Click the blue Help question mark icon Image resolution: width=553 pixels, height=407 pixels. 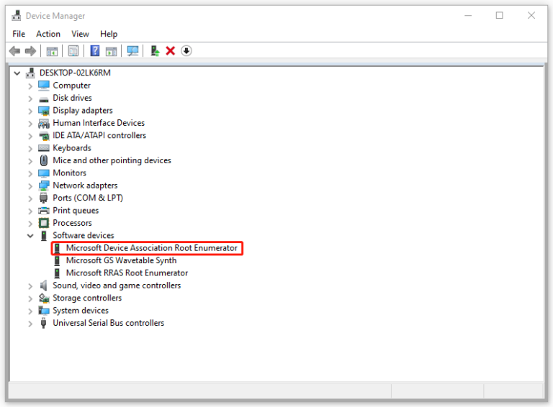click(95, 51)
